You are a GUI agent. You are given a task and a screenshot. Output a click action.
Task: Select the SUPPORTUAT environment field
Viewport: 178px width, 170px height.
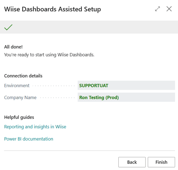(126, 85)
